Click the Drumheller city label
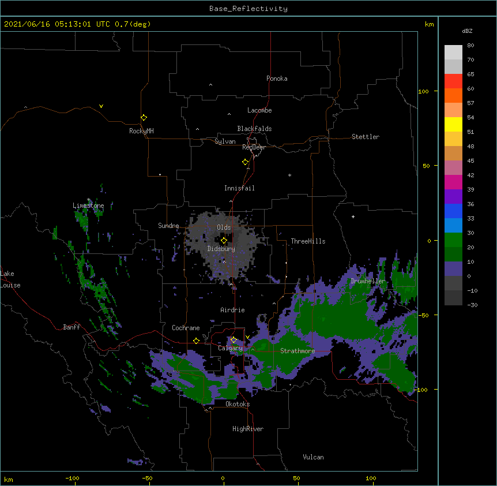The width and height of the screenshot is (497, 486). (368, 281)
